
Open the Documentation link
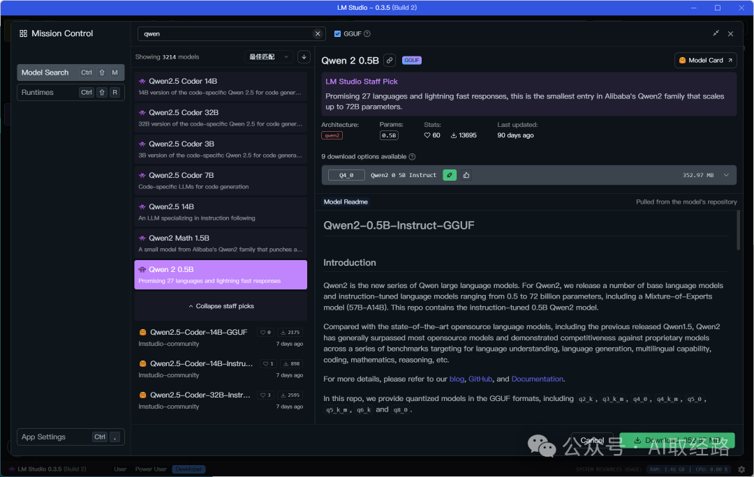click(537, 379)
